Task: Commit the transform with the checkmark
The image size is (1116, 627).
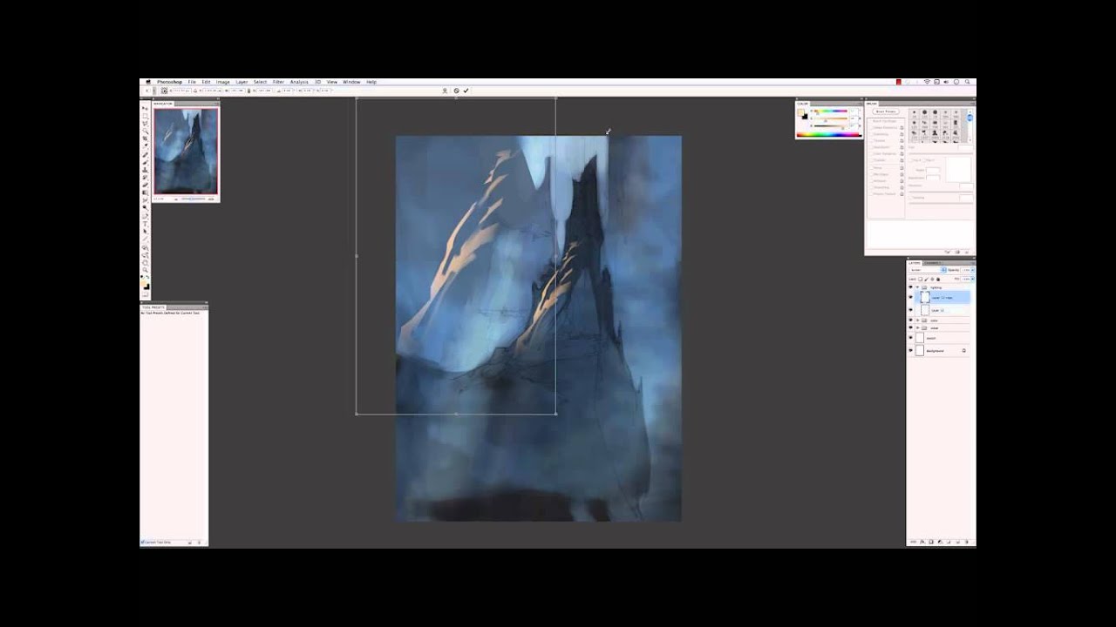Action: 466,91
